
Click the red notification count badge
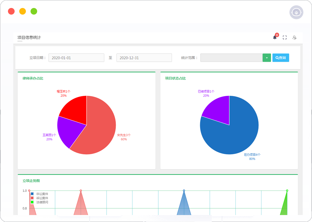pyautogui.click(x=277, y=35)
